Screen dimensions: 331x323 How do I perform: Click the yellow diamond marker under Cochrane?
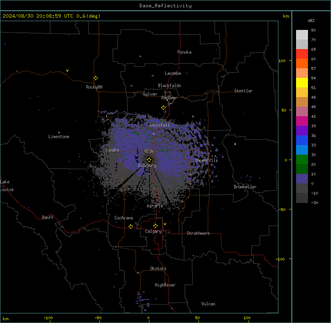click(131, 226)
